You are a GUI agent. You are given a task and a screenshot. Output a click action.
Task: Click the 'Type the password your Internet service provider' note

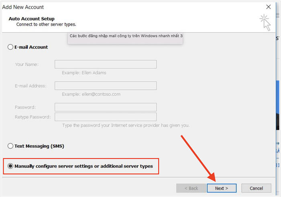pos(126,125)
